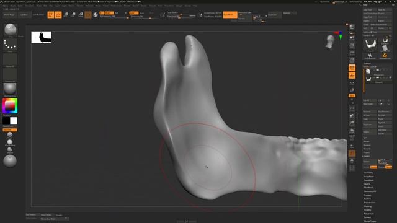This screenshot has height=223, width=397.
Task: Click the Xpose icon on the right shelf
Action: pos(352,168)
